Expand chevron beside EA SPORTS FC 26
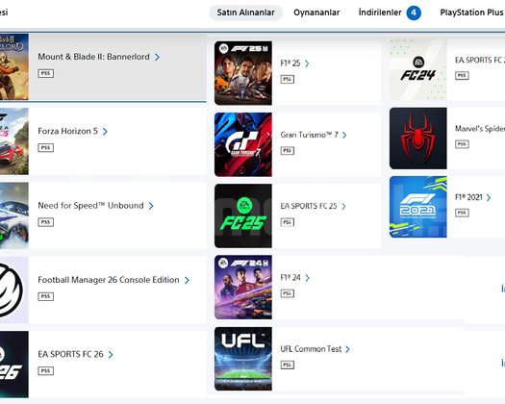This screenshot has width=505, height=404. click(111, 355)
